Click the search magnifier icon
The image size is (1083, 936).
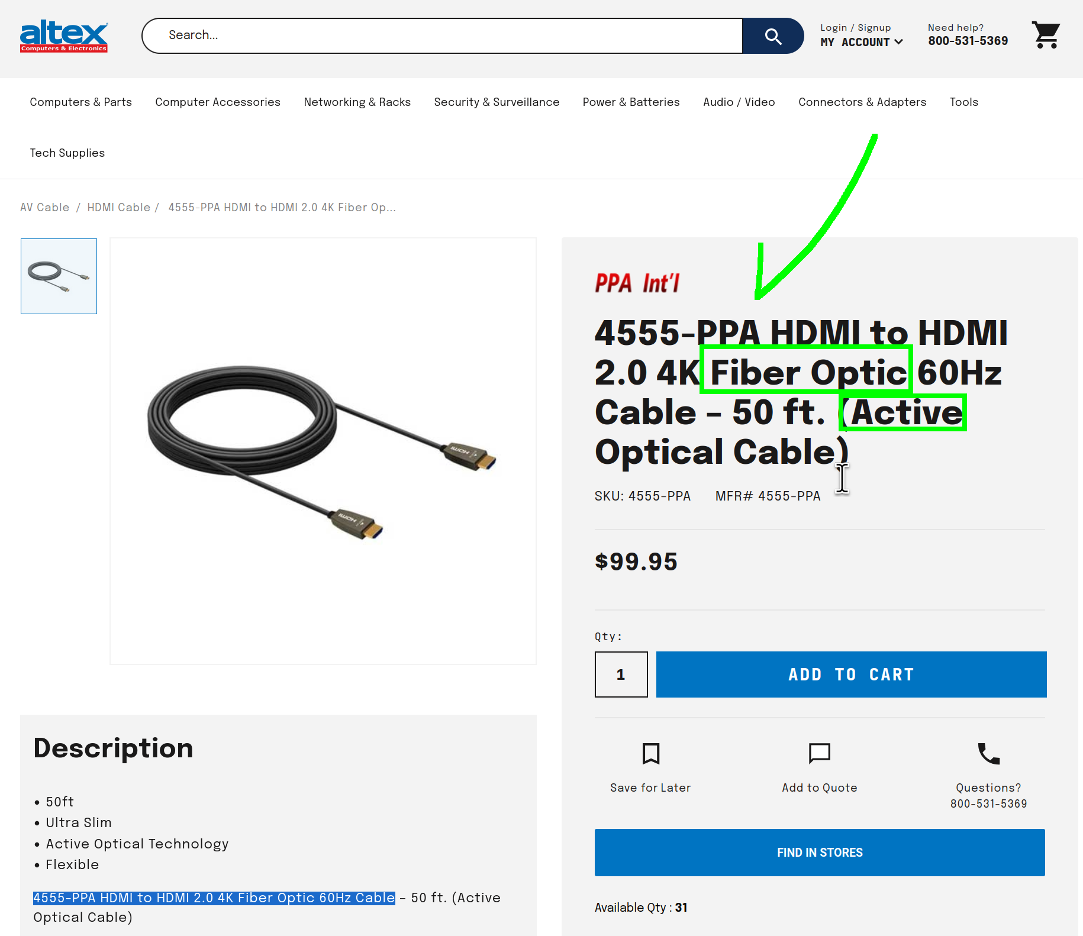(773, 36)
